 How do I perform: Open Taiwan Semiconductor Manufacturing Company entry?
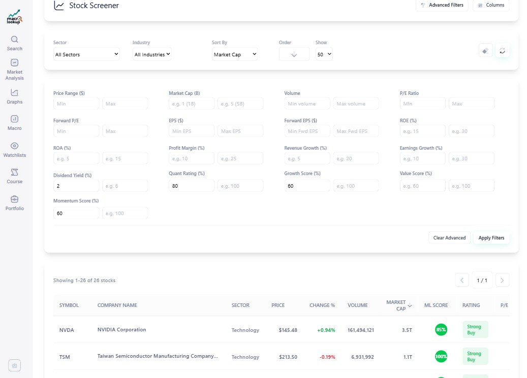pos(158,356)
